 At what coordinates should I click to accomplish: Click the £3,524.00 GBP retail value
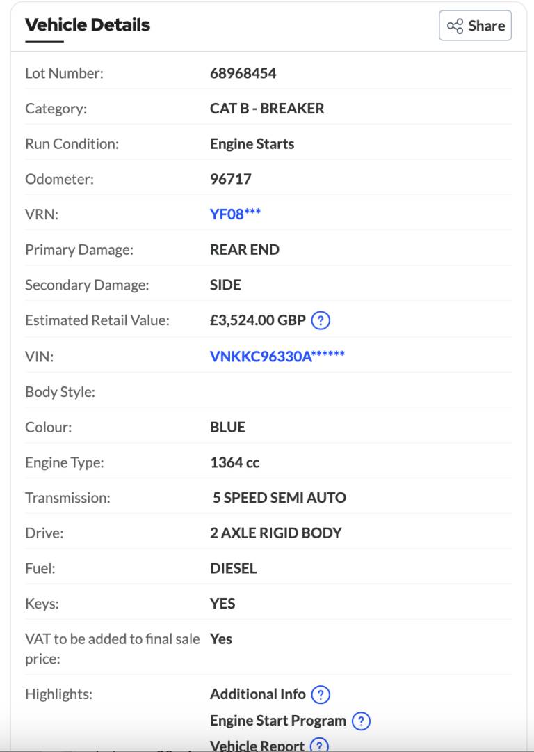pyautogui.click(x=257, y=320)
